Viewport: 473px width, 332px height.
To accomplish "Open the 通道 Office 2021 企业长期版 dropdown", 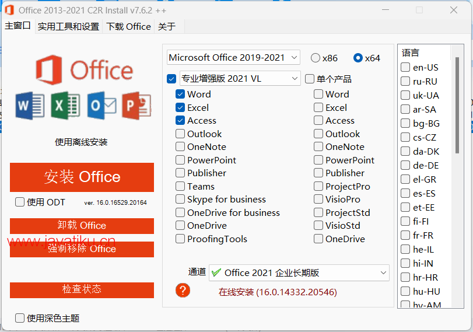I will click(x=299, y=273).
